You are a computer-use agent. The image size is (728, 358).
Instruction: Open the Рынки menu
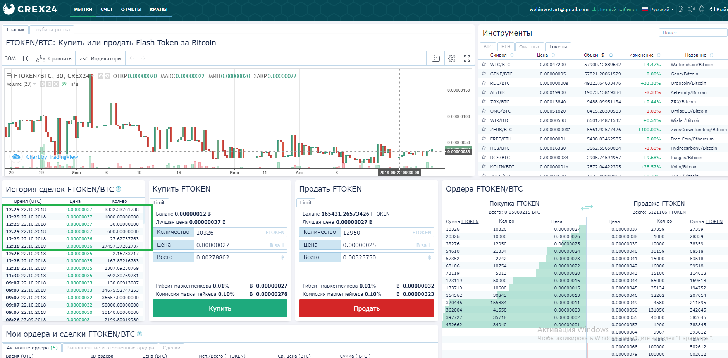pos(83,9)
